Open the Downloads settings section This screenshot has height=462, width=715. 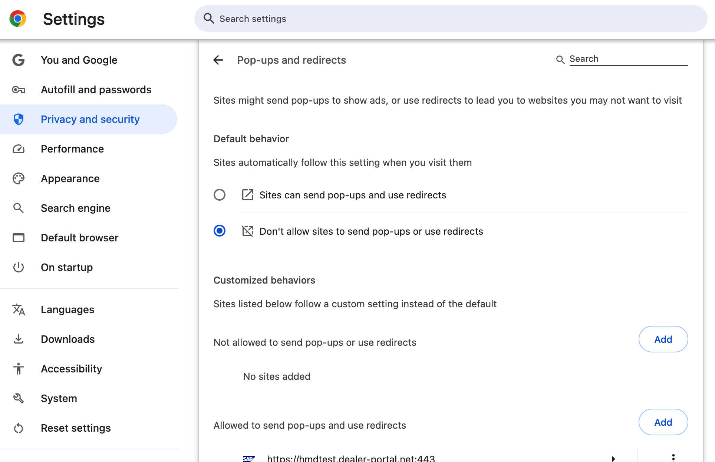(68, 339)
